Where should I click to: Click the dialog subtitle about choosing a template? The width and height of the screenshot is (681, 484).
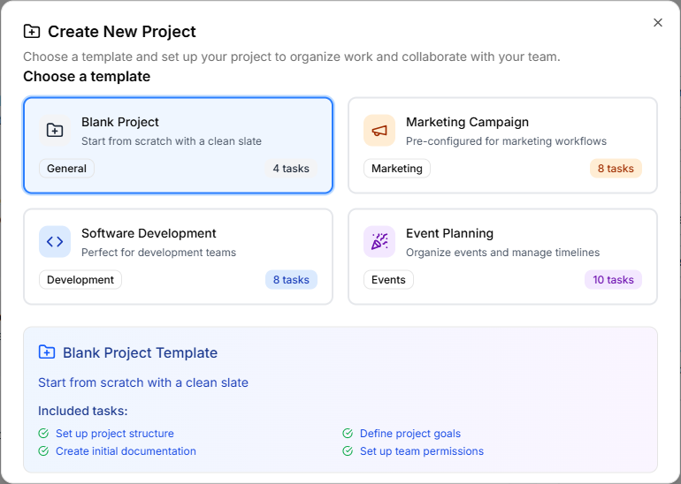coord(292,57)
